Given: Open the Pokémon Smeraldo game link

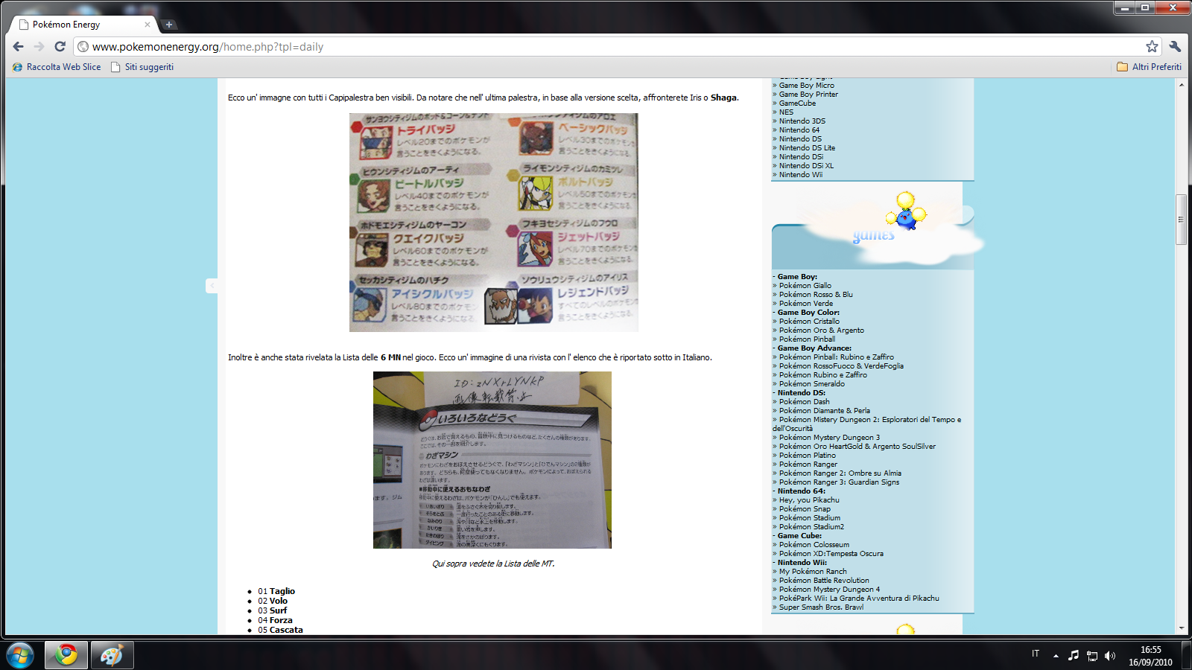Looking at the screenshot, I should coord(811,384).
